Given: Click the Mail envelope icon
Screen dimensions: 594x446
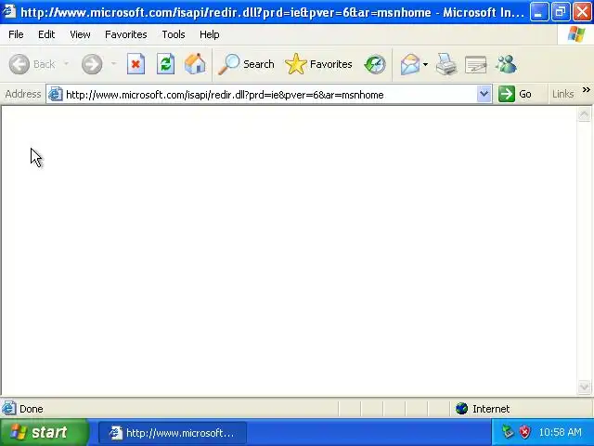Looking at the screenshot, I should 410,64.
